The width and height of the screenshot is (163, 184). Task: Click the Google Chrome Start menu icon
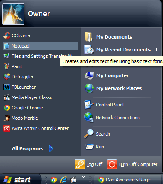pyautogui.click(x=7, y=108)
